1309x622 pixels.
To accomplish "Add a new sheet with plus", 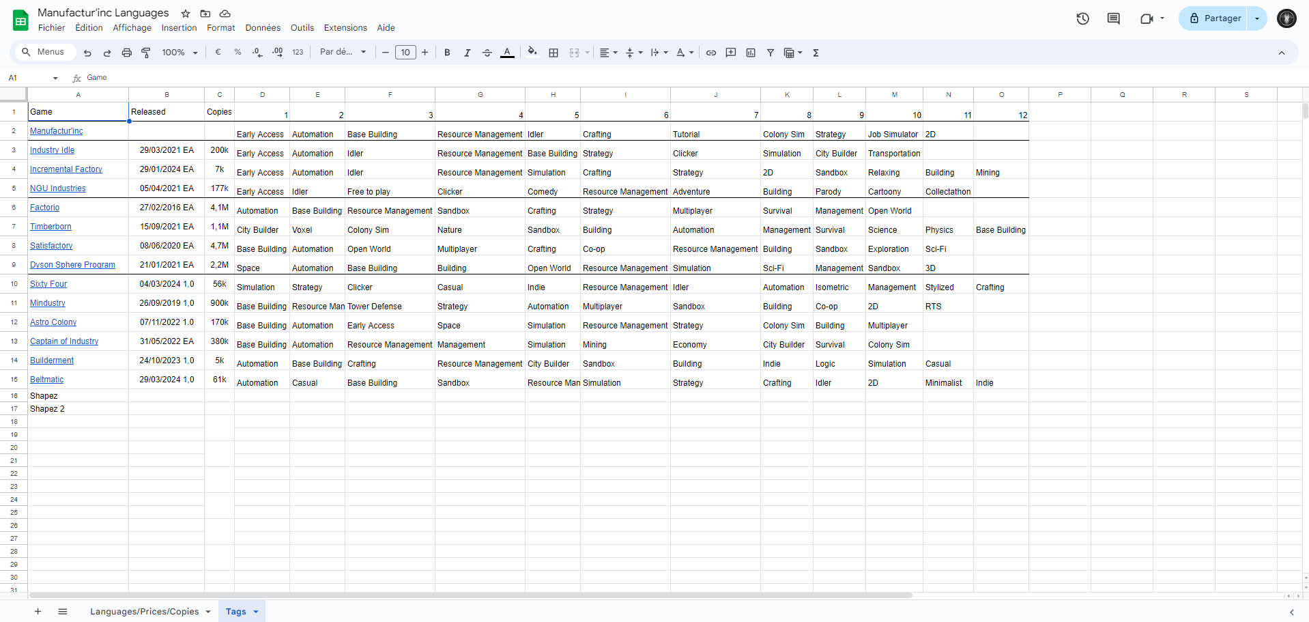I will pyautogui.click(x=38, y=612).
